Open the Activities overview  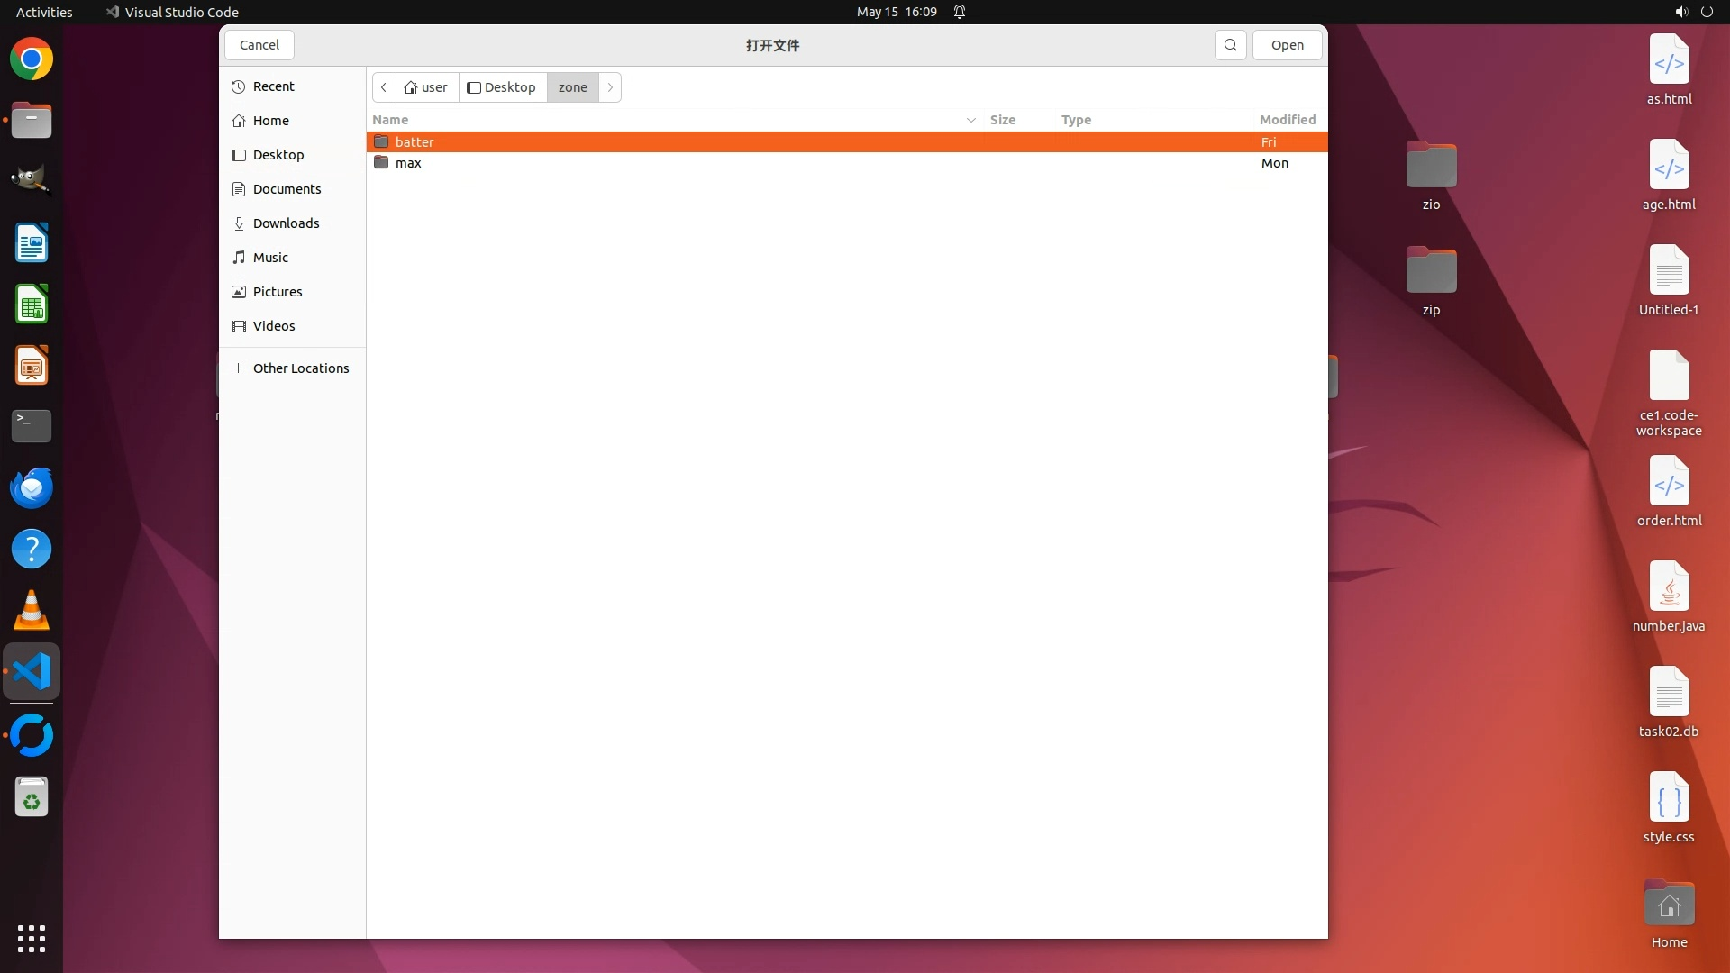pos(44,12)
